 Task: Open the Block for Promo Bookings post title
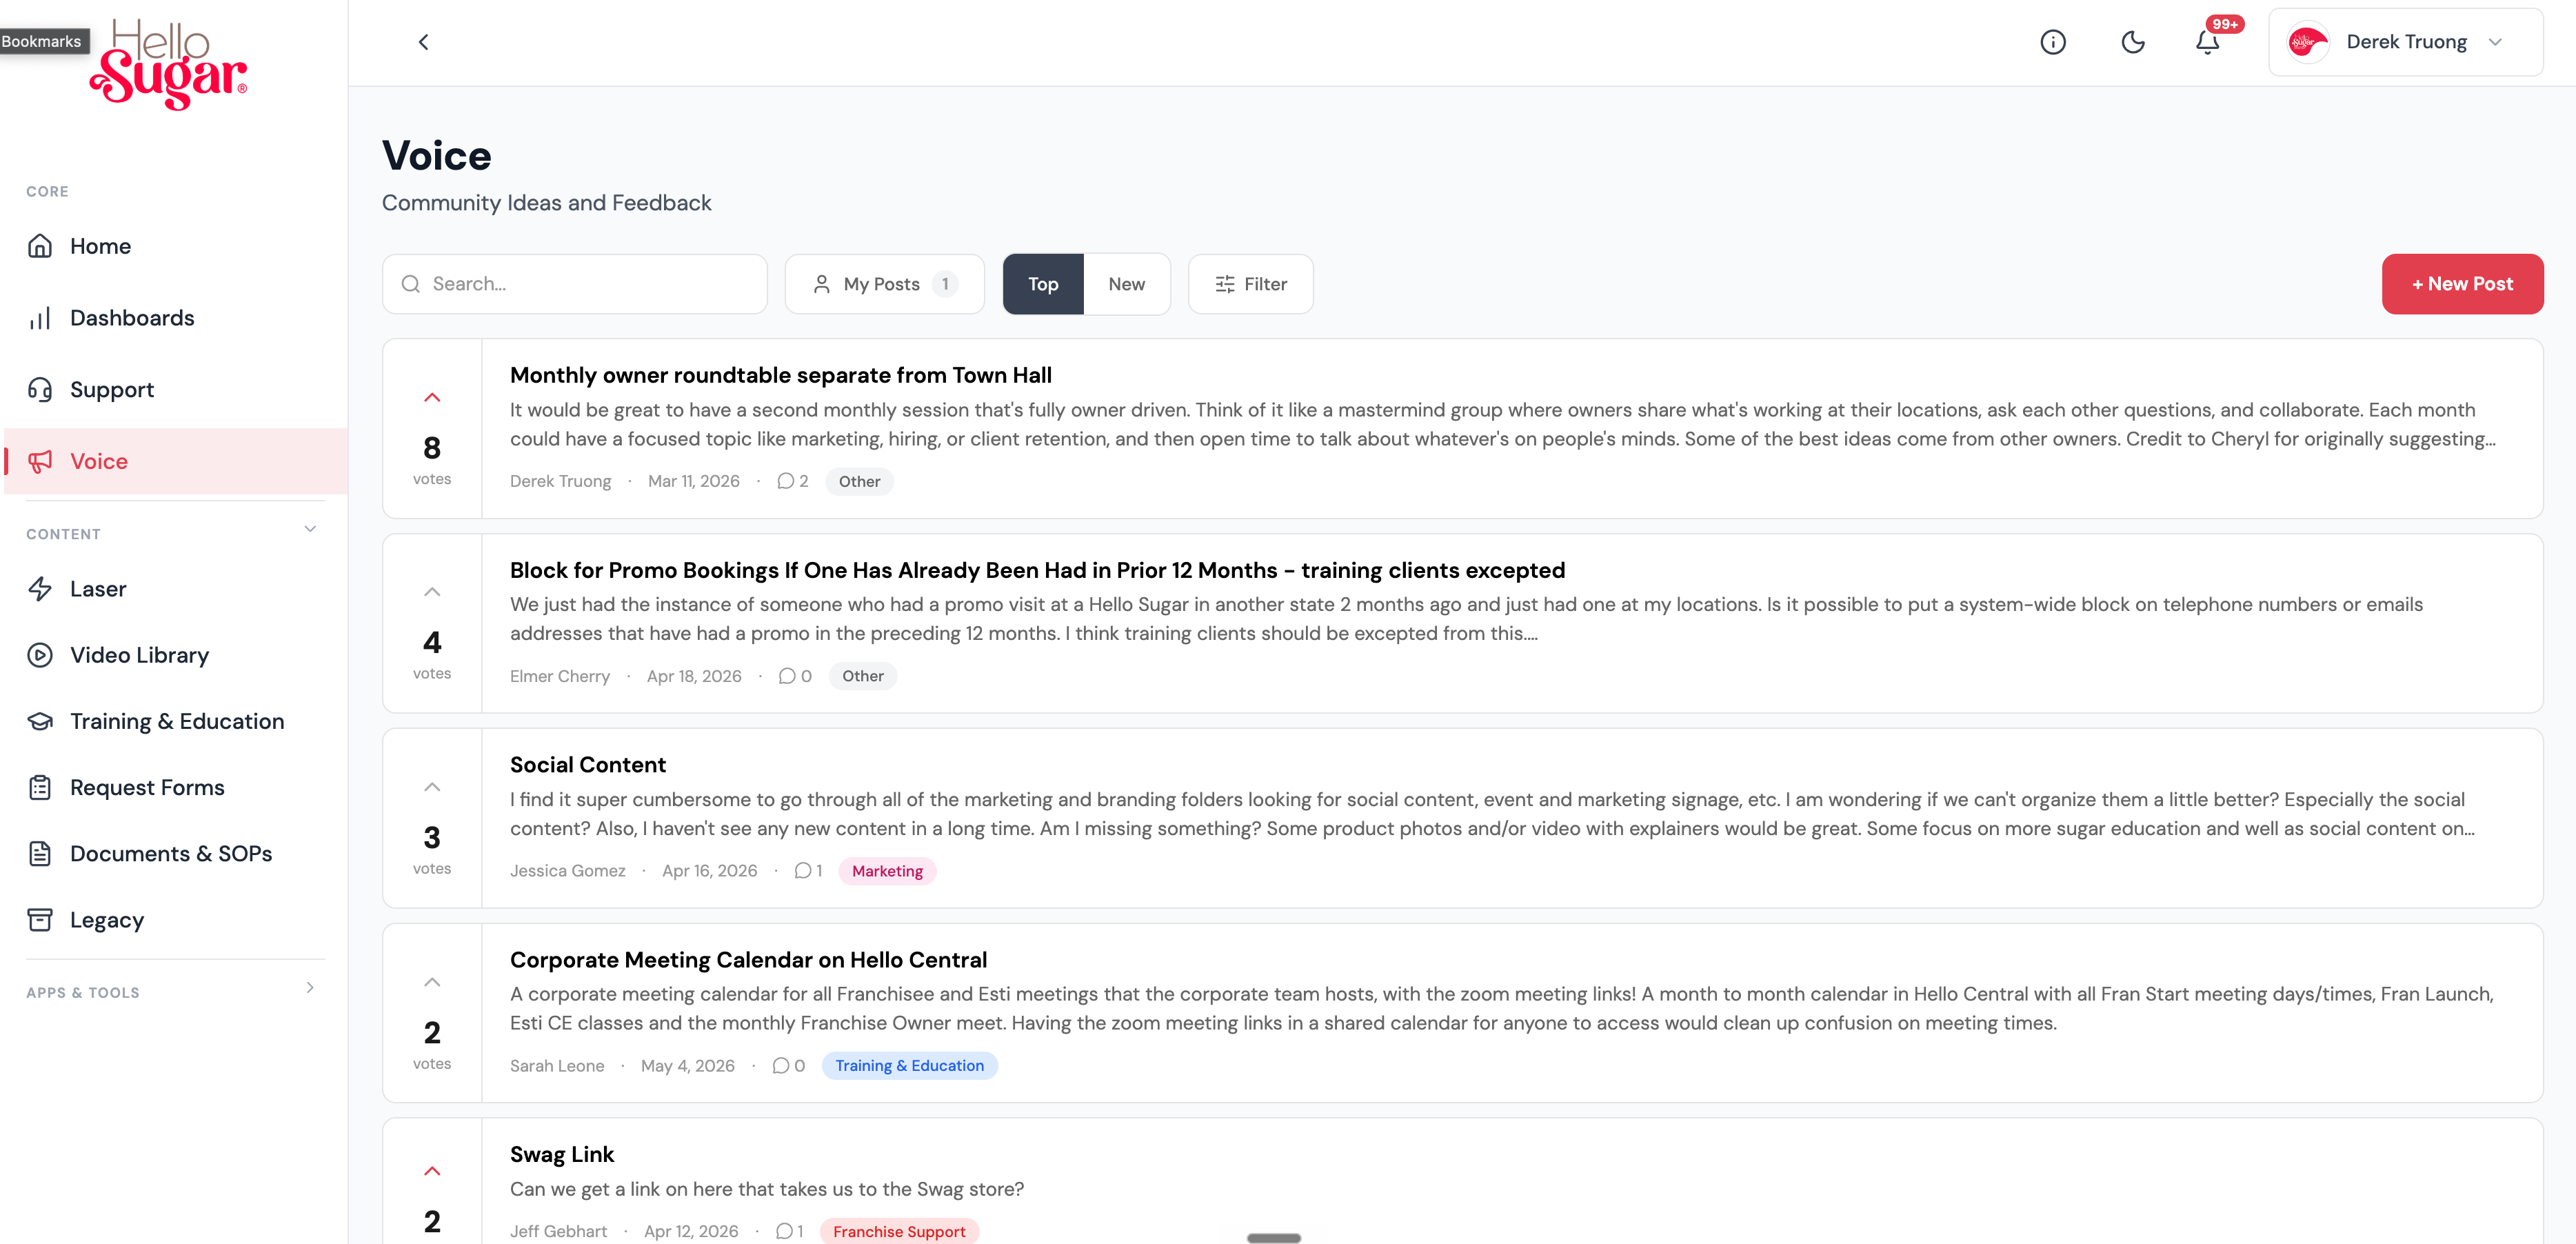click(1037, 570)
